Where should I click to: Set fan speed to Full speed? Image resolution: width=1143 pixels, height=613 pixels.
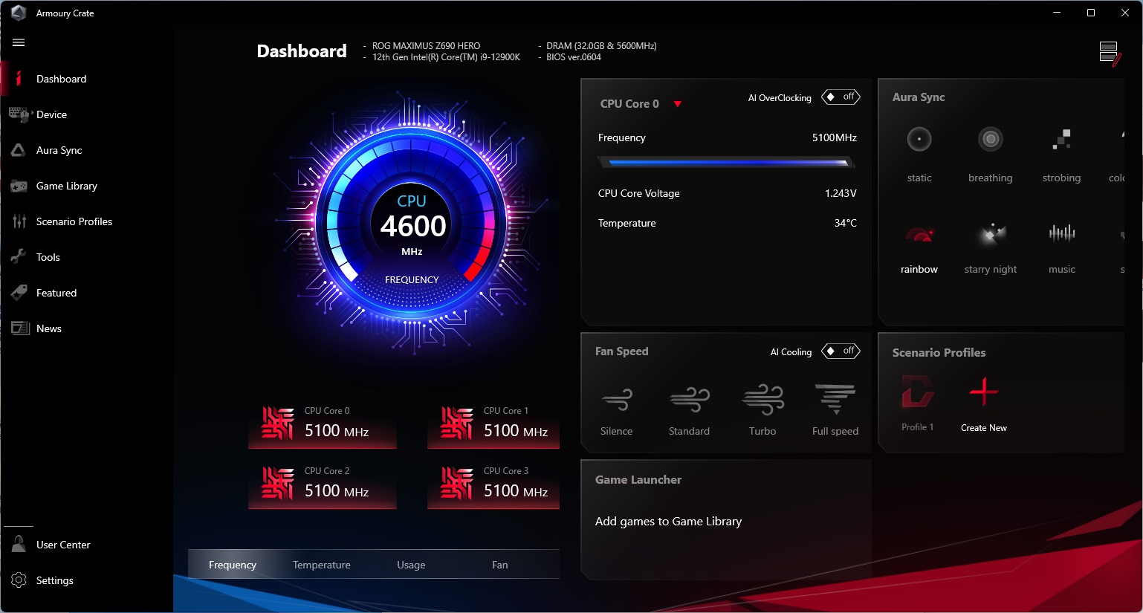click(x=835, y=400)
